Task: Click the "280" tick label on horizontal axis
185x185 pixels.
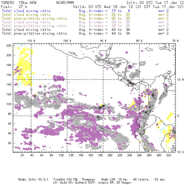Action: (149, 155)
